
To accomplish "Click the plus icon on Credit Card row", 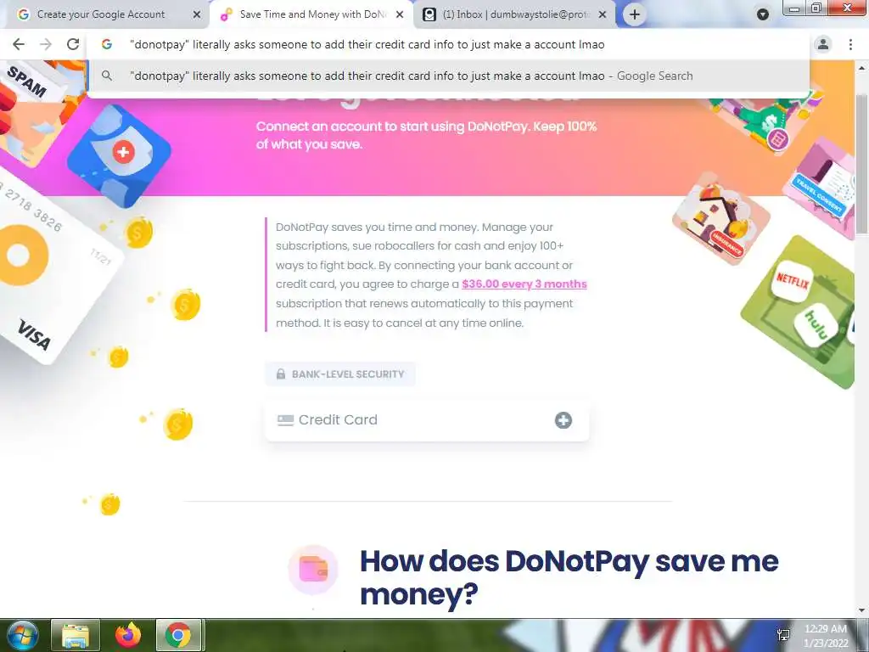I will click(x=563, y=420).
